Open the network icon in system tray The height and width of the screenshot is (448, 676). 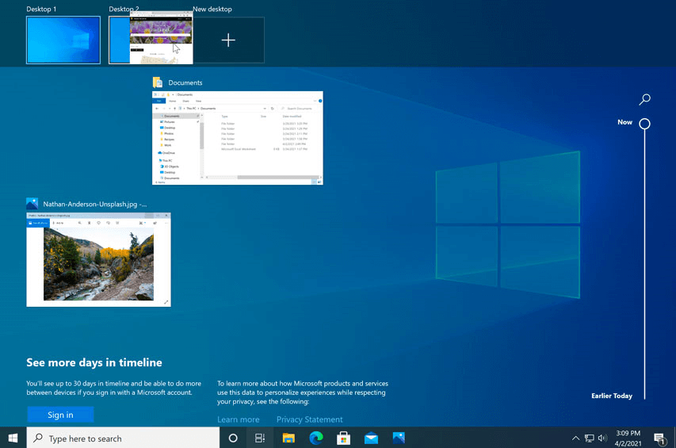(589, 438)
